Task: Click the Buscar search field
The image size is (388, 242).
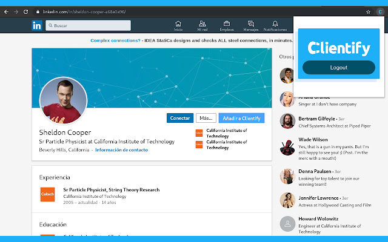Action: pyautogui.click(x=88, y=25)
